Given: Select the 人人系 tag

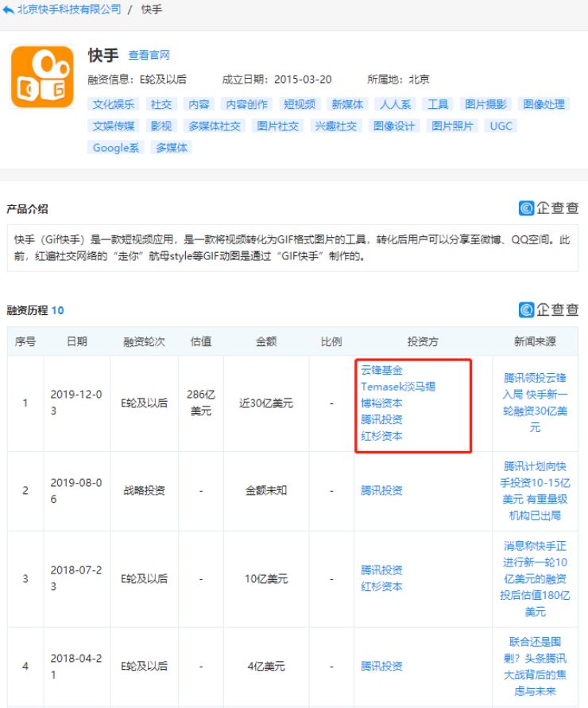Looking at the screenshot, I should coord(396,104).
